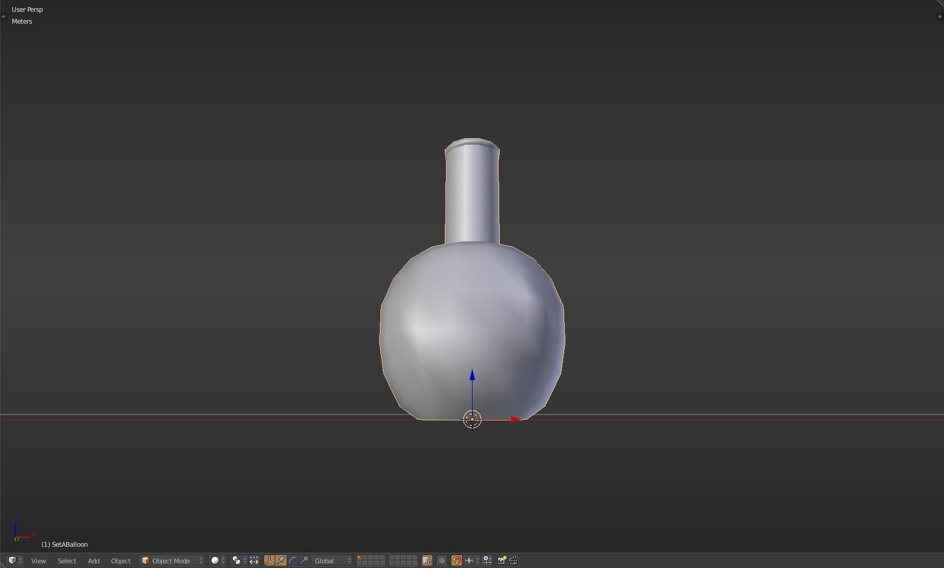Enable the scale manipulator icon

click(304, 560)
